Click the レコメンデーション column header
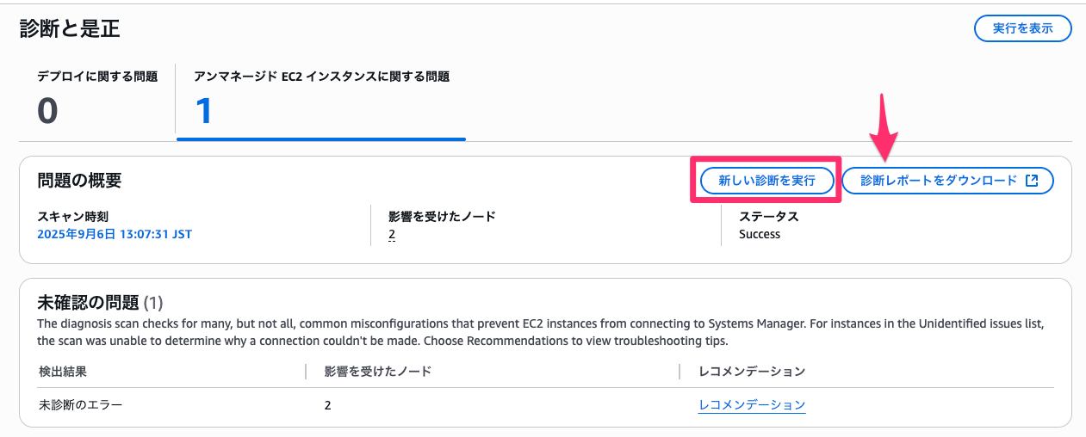This screenshot has width=1086, height=437. [x=752, y=372]
